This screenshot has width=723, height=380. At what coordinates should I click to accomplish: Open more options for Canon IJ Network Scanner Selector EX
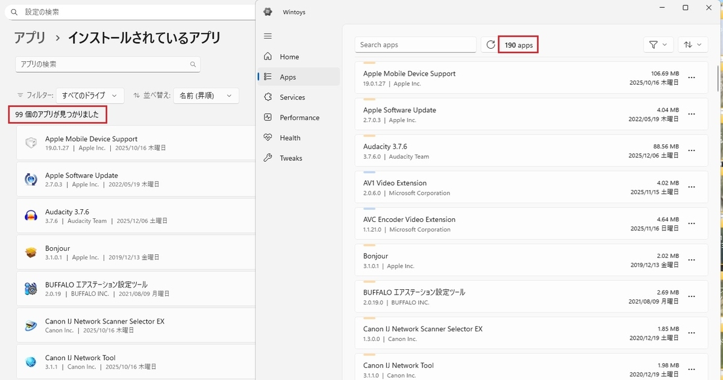point(692,333)
